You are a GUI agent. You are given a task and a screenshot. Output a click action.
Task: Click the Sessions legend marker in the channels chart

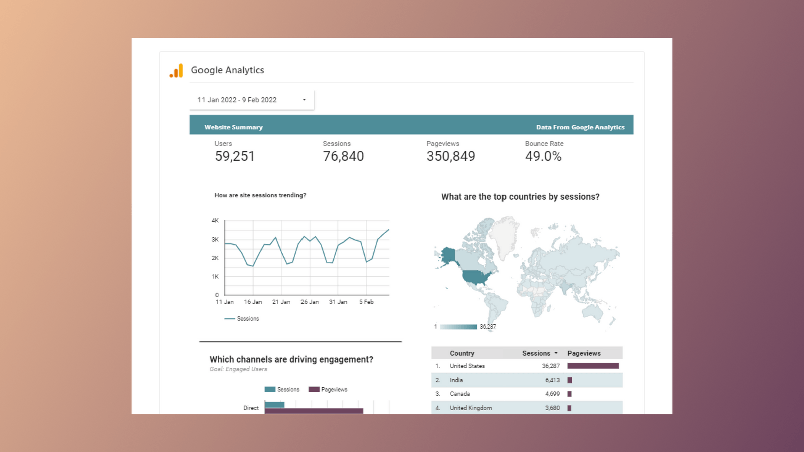coord(269,389)
